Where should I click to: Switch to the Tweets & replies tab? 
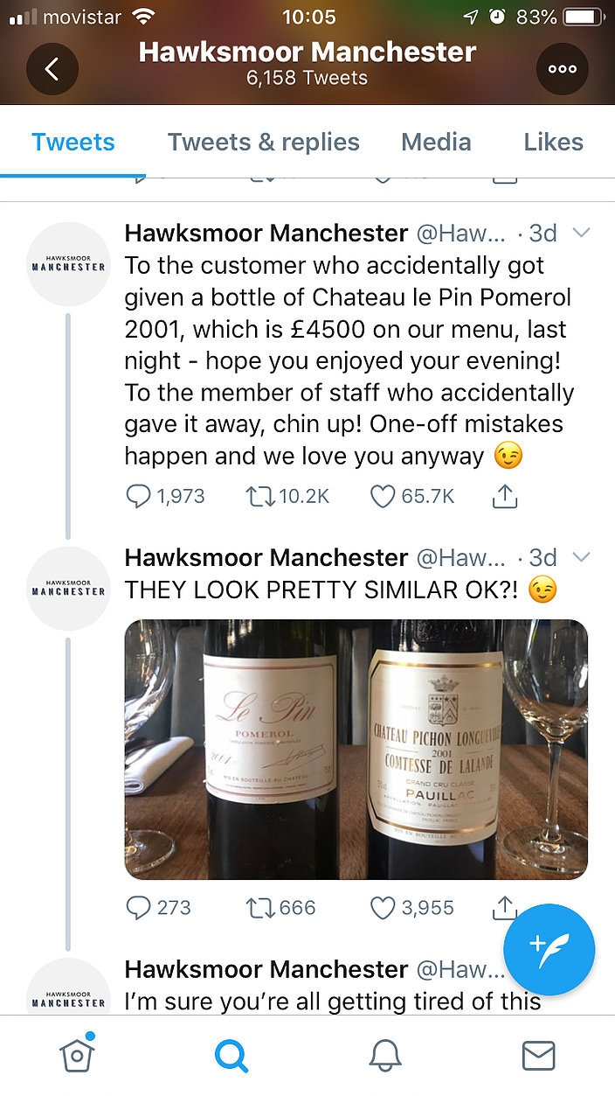pos(263,142)
